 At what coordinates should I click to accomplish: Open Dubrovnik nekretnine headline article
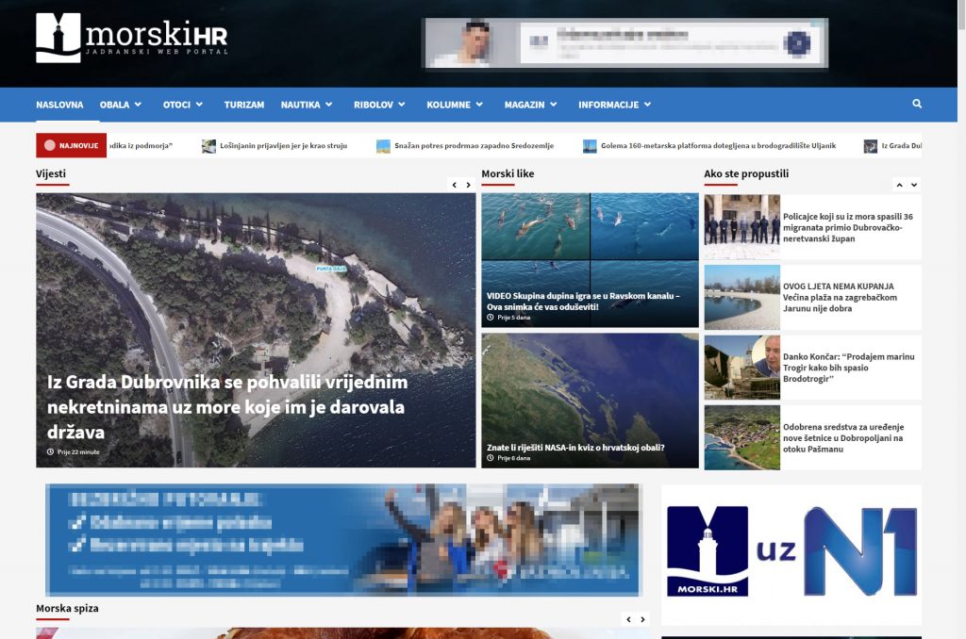pyautogui.click(x=226, y=407)
